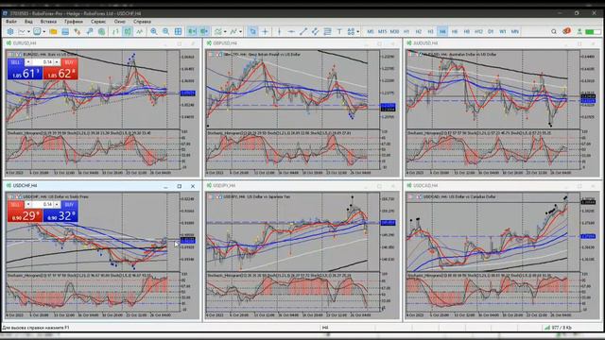Open the Вид menu

tap(28, 22)
